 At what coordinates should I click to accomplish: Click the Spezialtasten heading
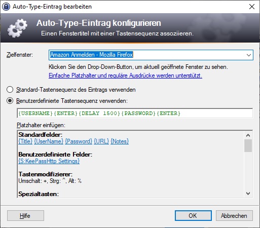(39, 194)
